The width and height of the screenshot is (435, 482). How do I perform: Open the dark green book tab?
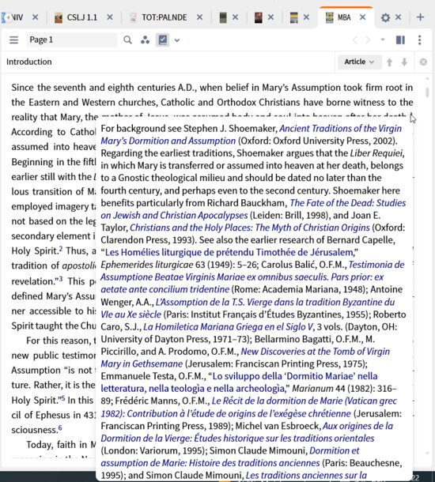pos(223,17)
